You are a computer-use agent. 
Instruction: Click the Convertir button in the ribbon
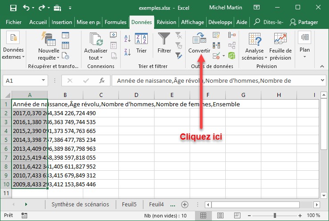tap(199, 44)
